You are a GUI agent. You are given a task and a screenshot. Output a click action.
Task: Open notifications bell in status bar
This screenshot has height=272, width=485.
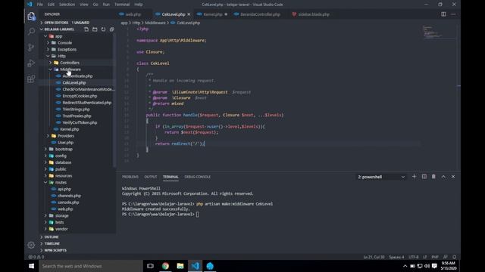455,257
